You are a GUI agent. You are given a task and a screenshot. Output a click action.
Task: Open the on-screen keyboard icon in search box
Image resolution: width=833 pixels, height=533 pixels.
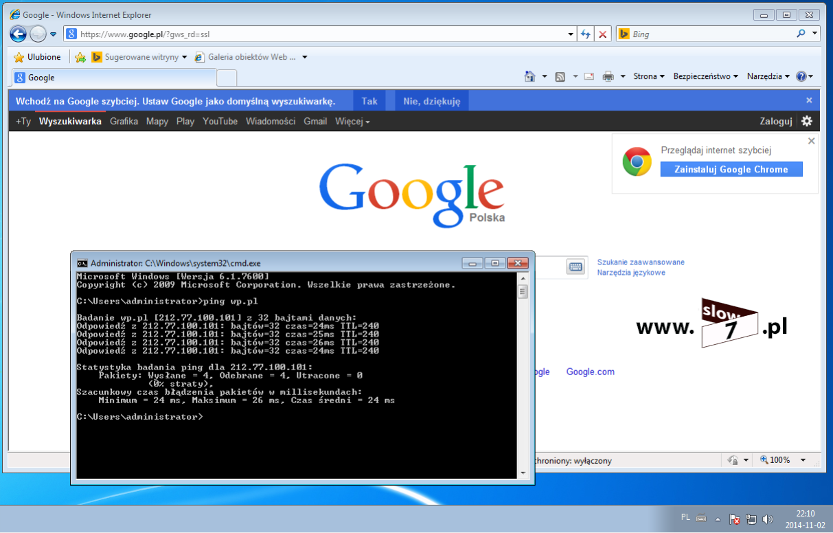pos(575,266)
